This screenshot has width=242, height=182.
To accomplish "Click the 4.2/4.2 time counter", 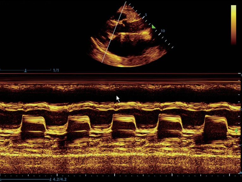I will click(59, 179).
